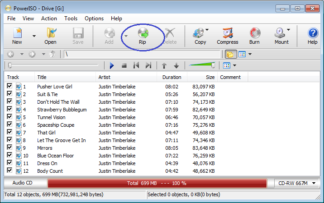Uncheck track 6 Spaceship Coupe

click(x=10, y=124)
